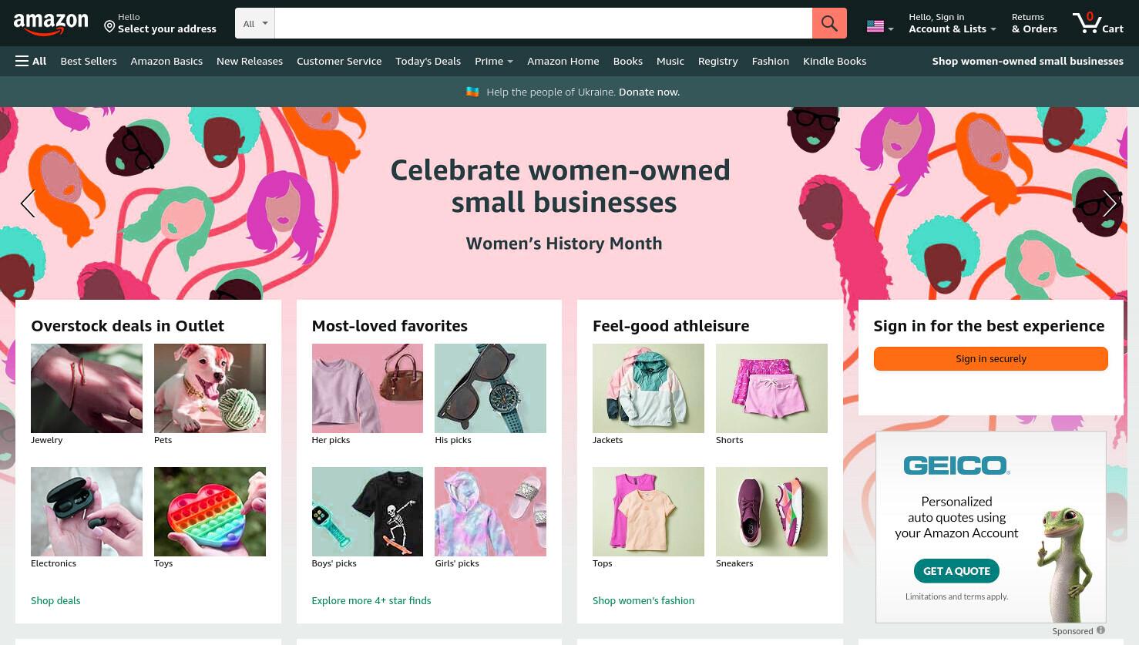
Task: Click Shop deals link
Action: (55, 600)
